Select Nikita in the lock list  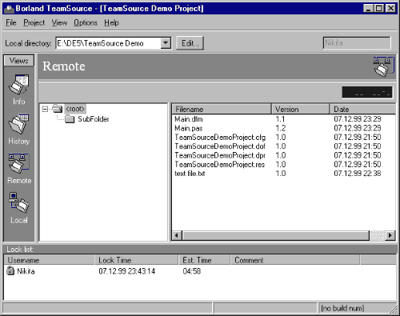point(26,271)
